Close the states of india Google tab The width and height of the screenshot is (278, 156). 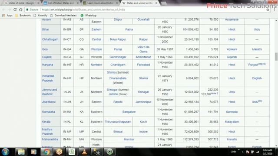(38, 3)
